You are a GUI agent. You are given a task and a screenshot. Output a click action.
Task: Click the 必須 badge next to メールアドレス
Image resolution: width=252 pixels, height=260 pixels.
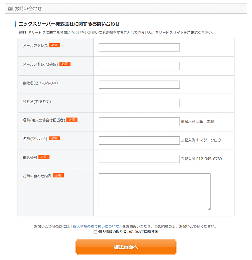point(55,45)
